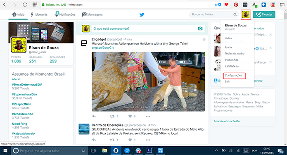Open the profile avatar menu in top bar
This screenshot has height=155, width=287.
point(246,14)
